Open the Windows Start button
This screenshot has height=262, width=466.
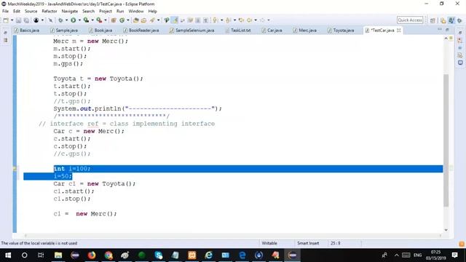point(8,255)
